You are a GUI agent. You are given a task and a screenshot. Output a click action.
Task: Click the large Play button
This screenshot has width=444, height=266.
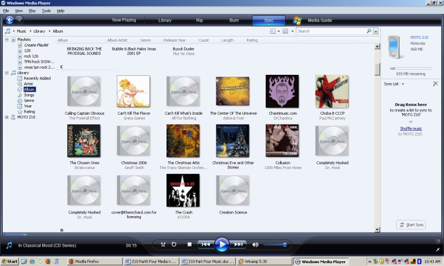221,244
